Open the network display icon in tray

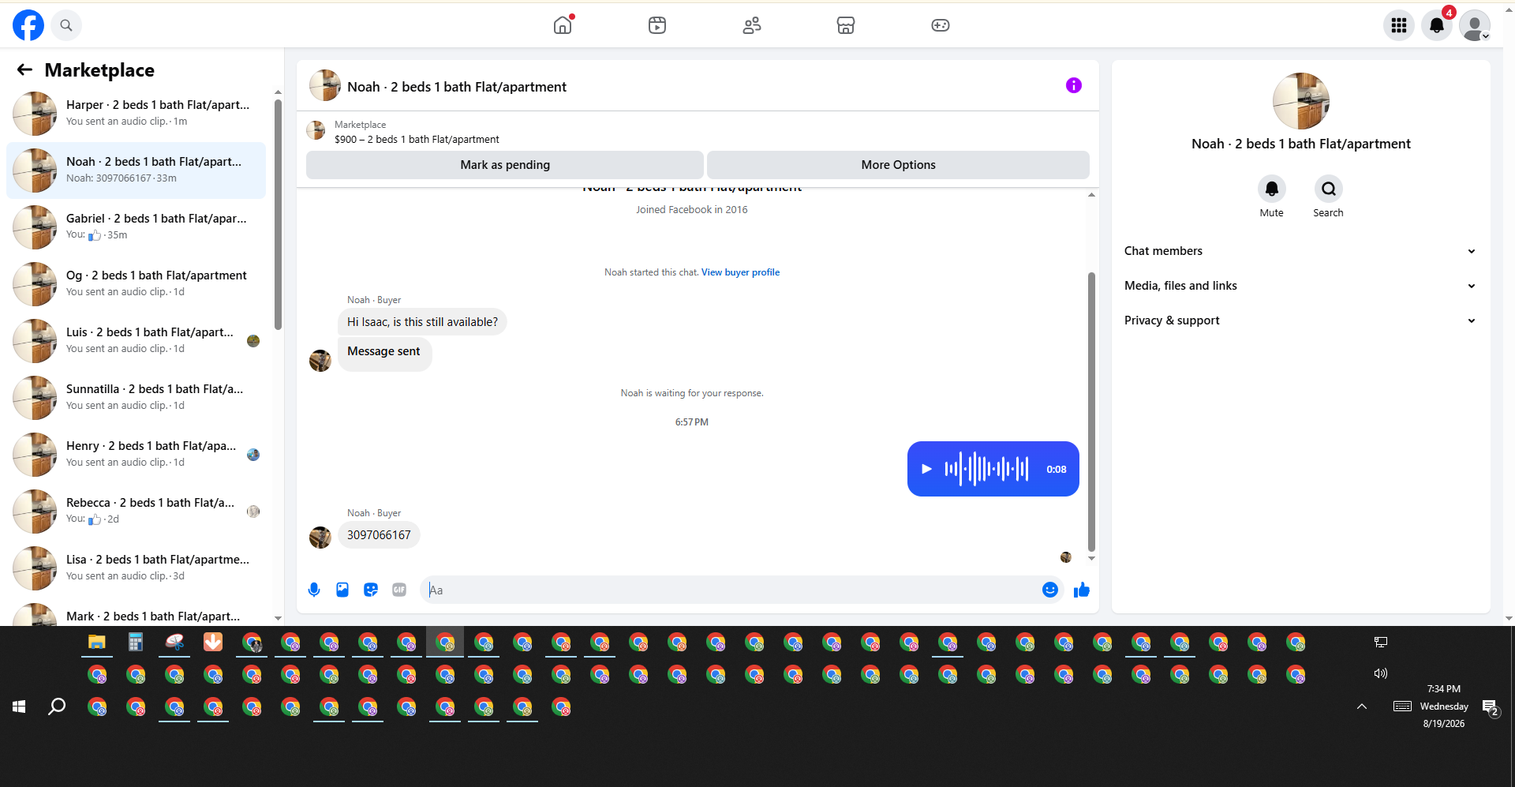point(1381,643)
